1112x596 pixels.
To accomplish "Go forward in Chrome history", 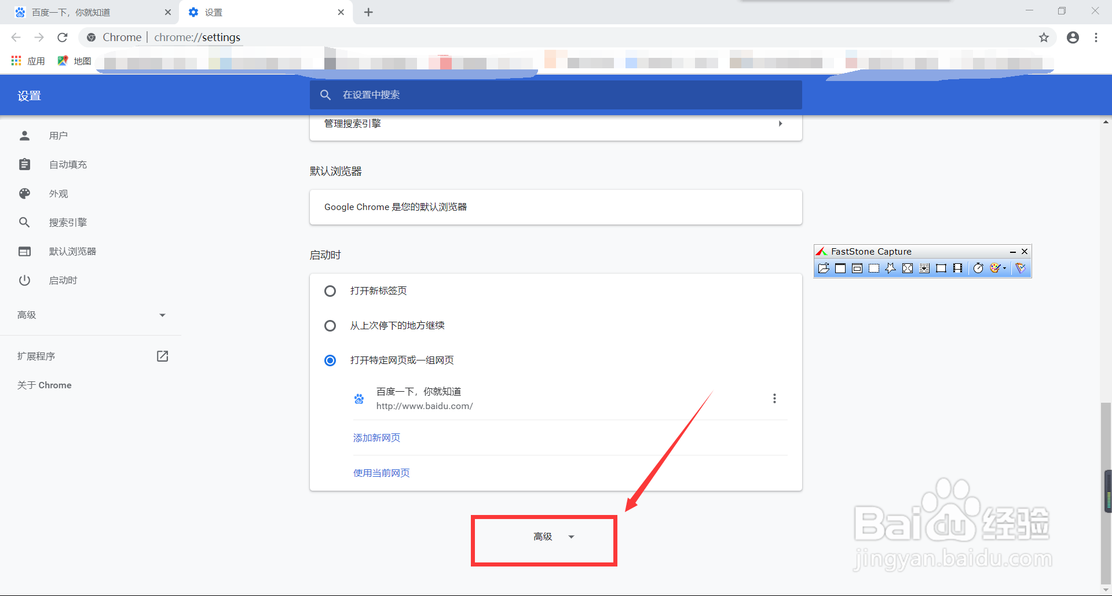I will 39,38.
